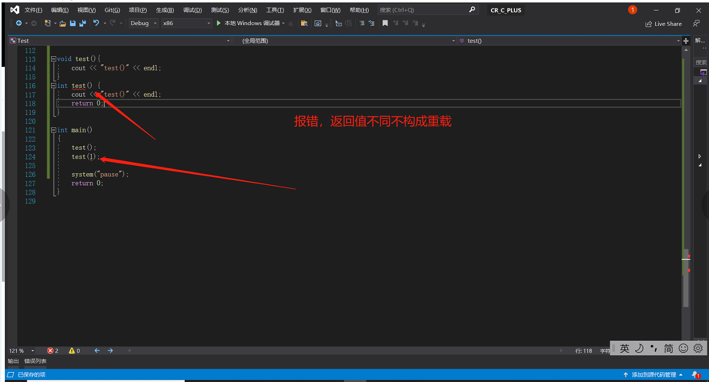Image resolution: width=709 pixels, height=382 pixels.
Task: Open the 工具(T) menu
Action: pos(275,10)
